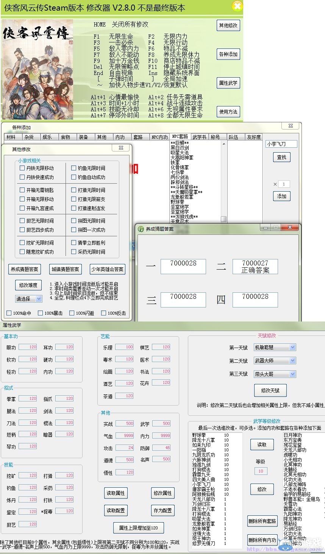Screen dimensions: 325x554
Task: Click the 等级 level input field
Action: point(261,471)
